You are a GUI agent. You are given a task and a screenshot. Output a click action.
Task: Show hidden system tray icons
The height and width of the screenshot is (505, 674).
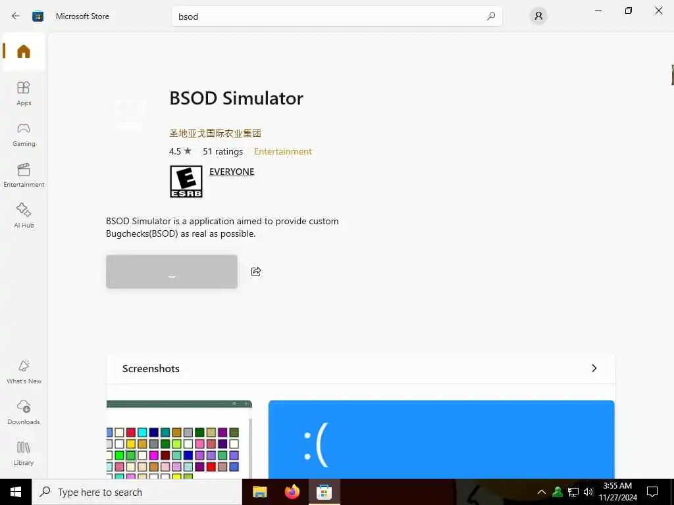542,492
